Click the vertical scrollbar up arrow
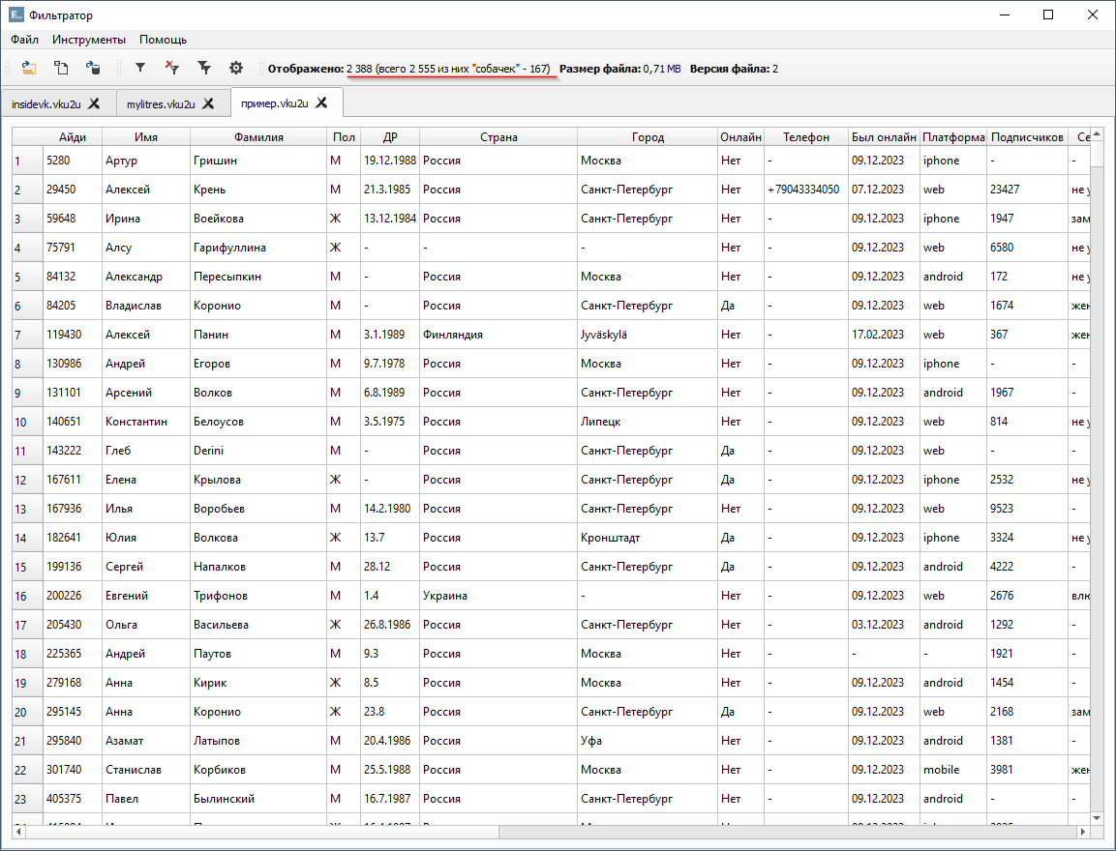The height and width of the screenshot is (851, 1116). [x=1097, y=134]
